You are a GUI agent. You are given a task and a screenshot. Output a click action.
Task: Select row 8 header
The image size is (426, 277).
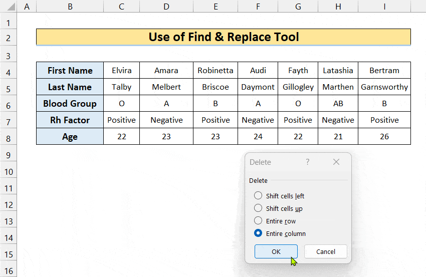coord(9,138)
